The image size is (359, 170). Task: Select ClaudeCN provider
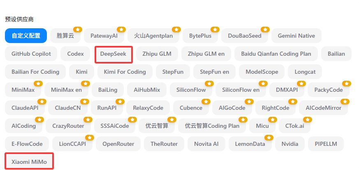67,108
